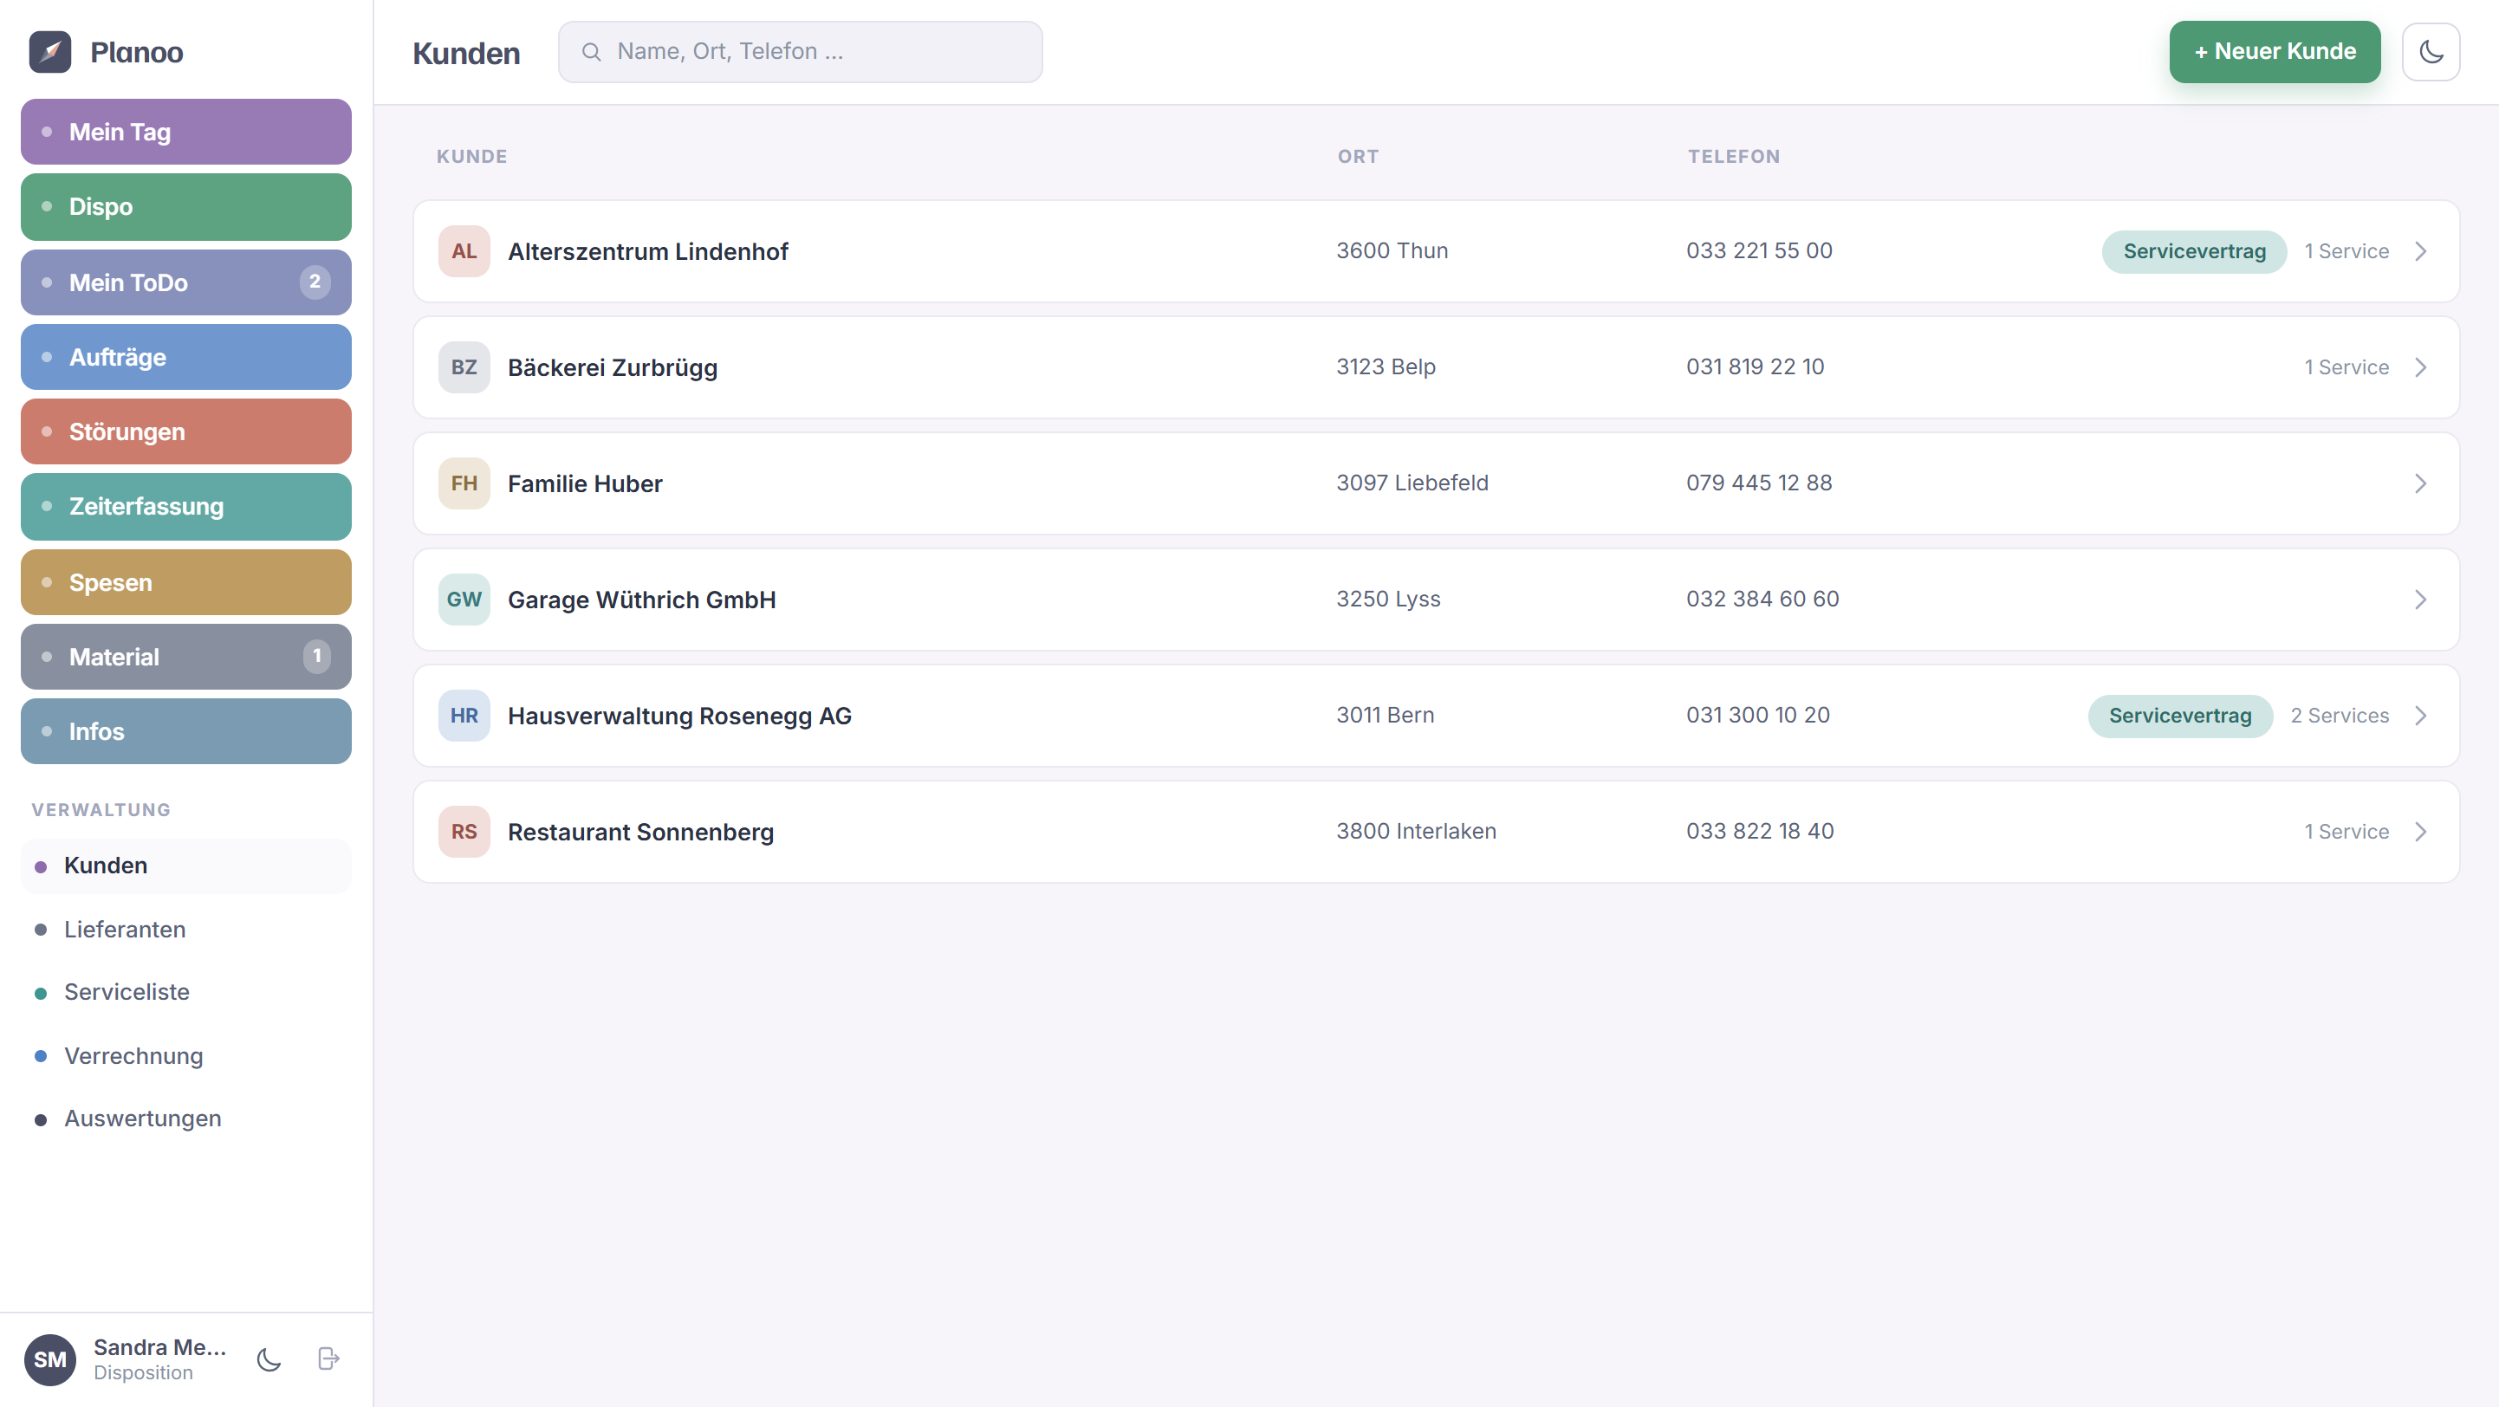Screen dimensions: 2499x1407
Task: Open Verrechnung under Verwaltung
Action: pyautogui.click(x=186, y=1056)
